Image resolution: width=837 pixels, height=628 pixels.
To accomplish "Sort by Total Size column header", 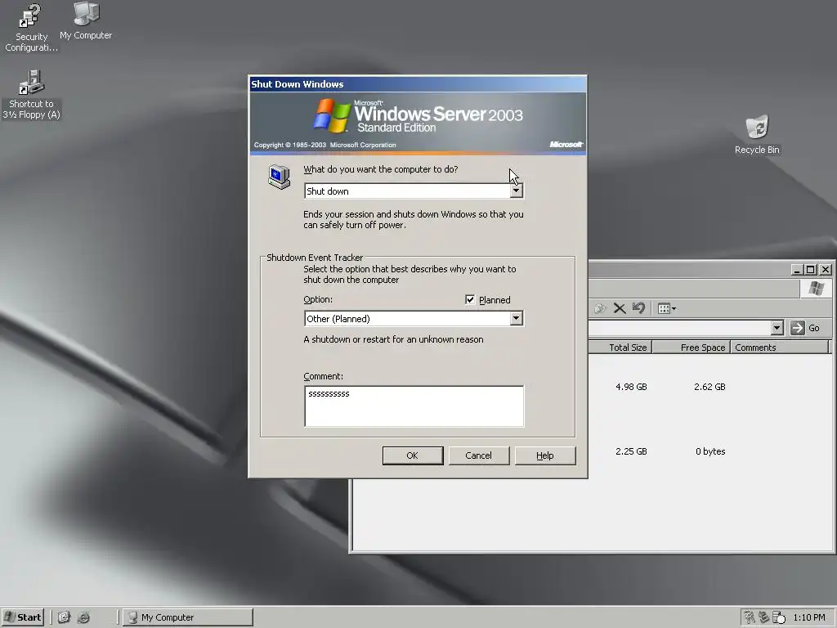I will pyautogui.click(x=620, y=347).
